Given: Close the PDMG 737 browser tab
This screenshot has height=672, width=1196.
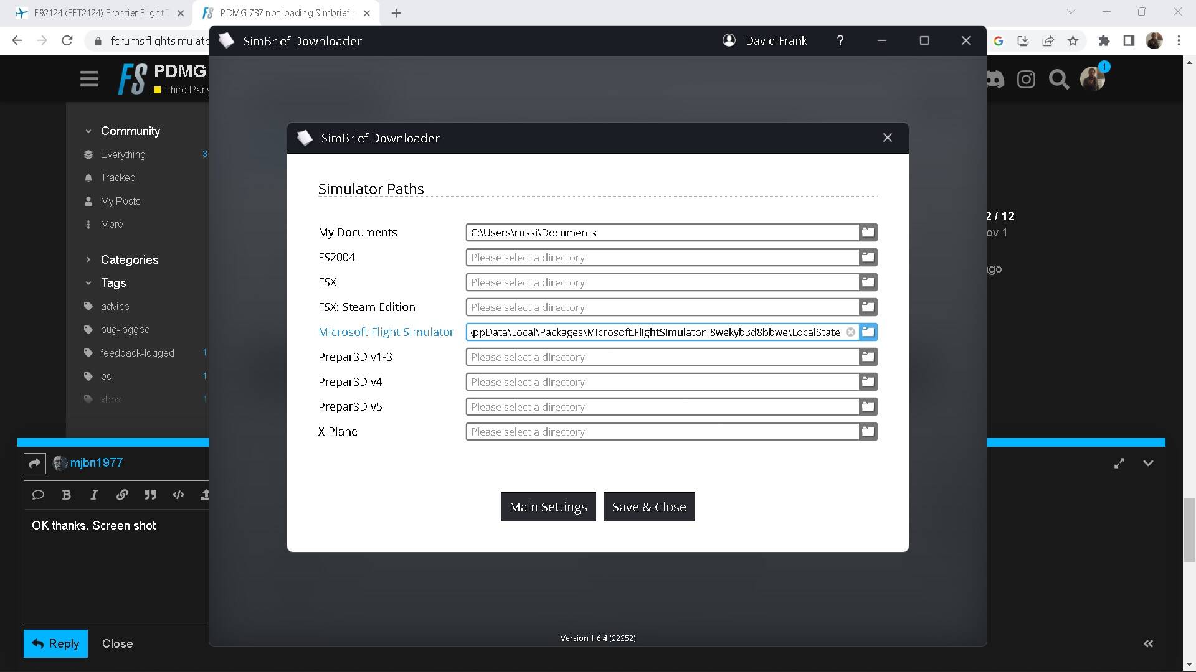Looking at the screenshot, I should 367,13.
